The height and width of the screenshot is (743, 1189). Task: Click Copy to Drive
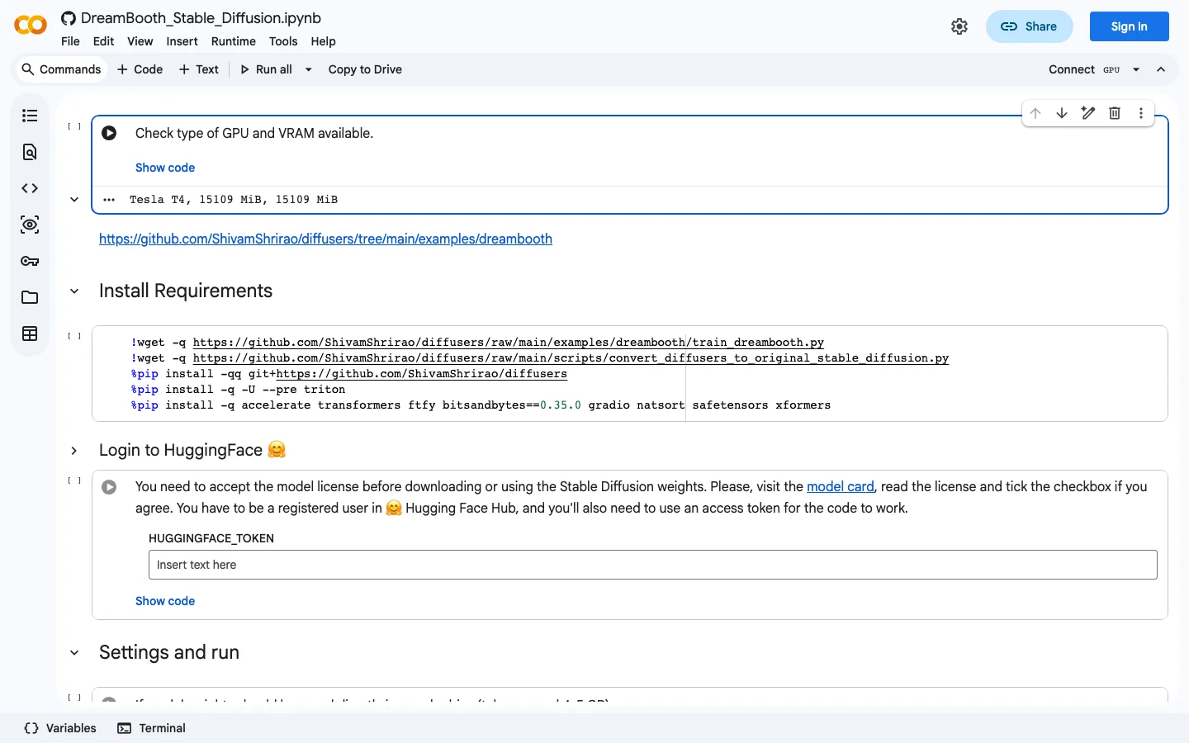[365, 69]
